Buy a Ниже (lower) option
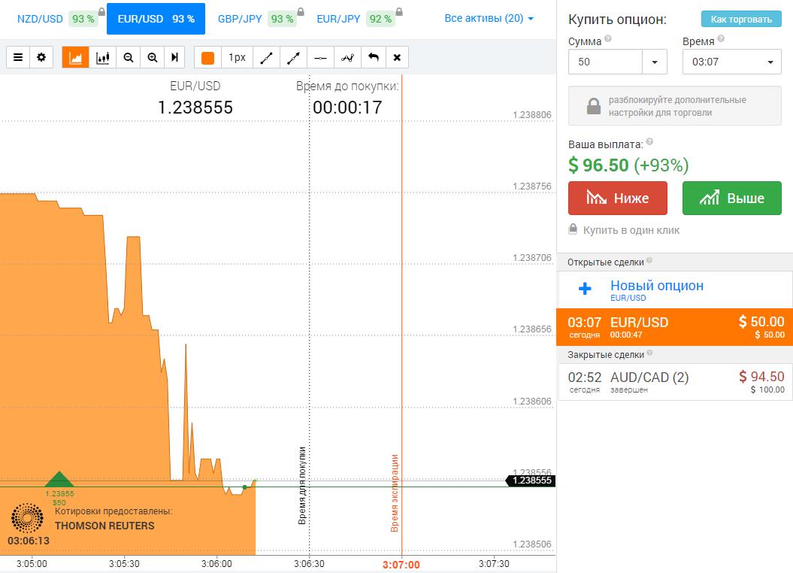 [618, 199]
